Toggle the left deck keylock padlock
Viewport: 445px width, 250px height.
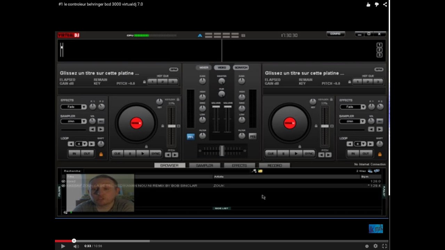pyautogui.click(x=178, y=99)
